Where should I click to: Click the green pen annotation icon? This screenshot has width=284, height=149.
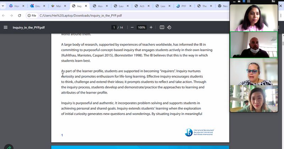coord(9,147)
